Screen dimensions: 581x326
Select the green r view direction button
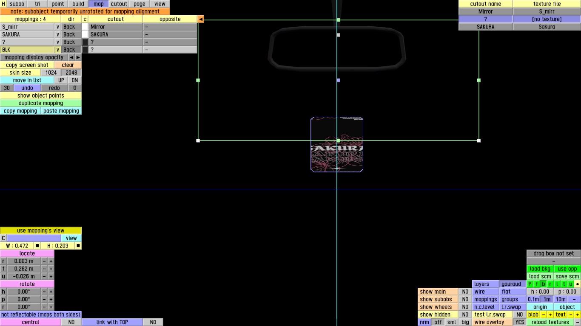tap(550, 284)
